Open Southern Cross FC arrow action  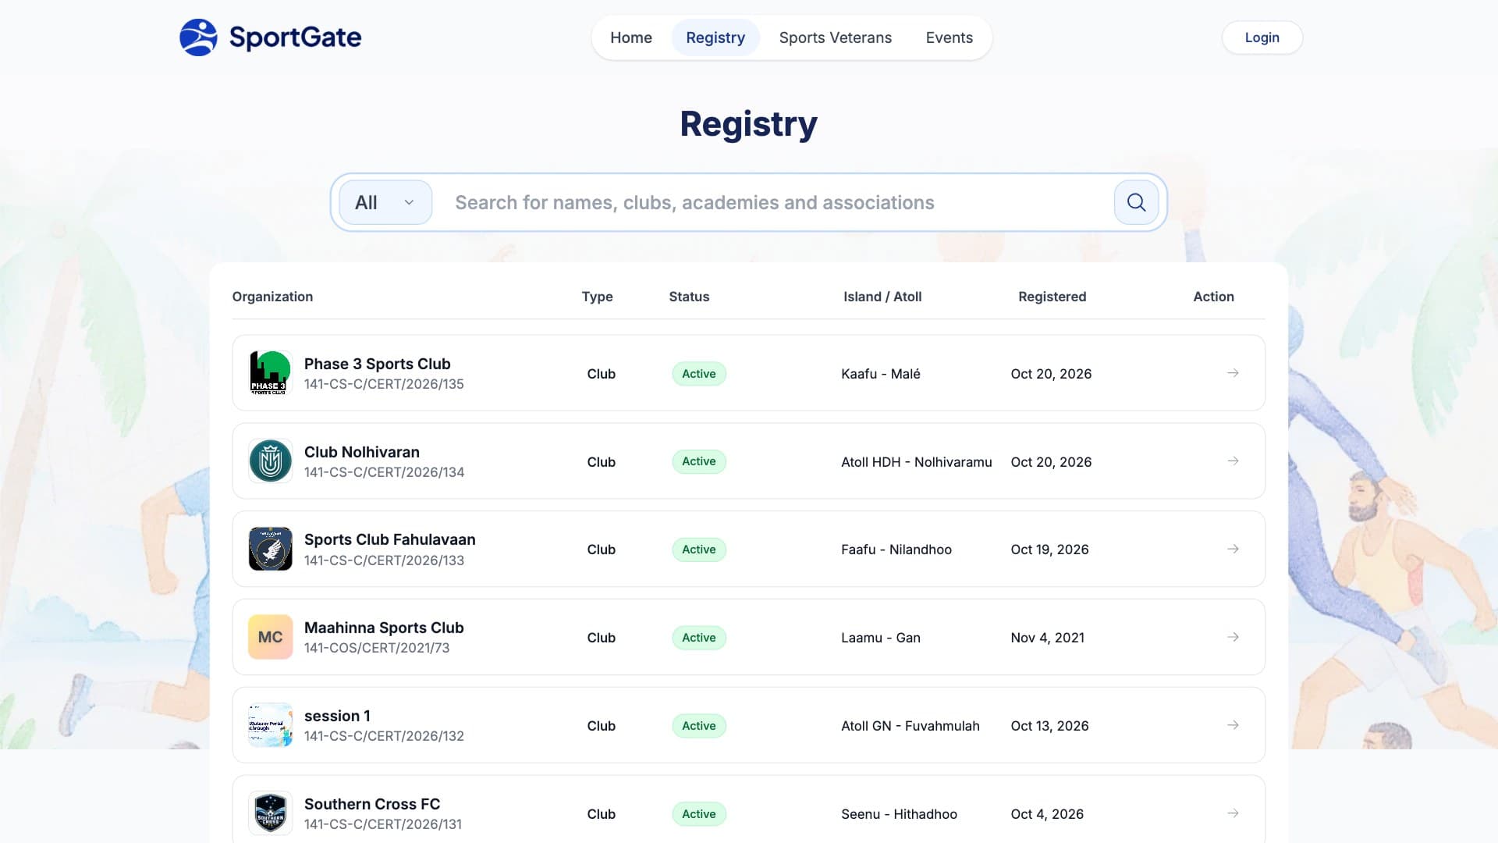[1233, 813]
